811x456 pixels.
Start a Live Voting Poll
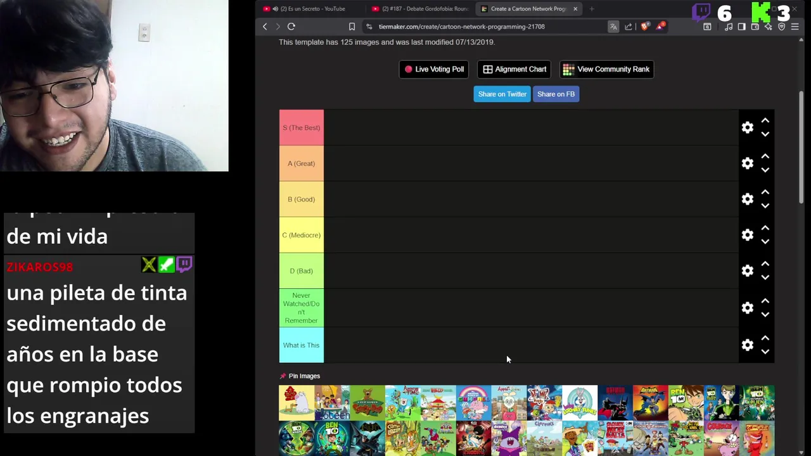point(434,69)
